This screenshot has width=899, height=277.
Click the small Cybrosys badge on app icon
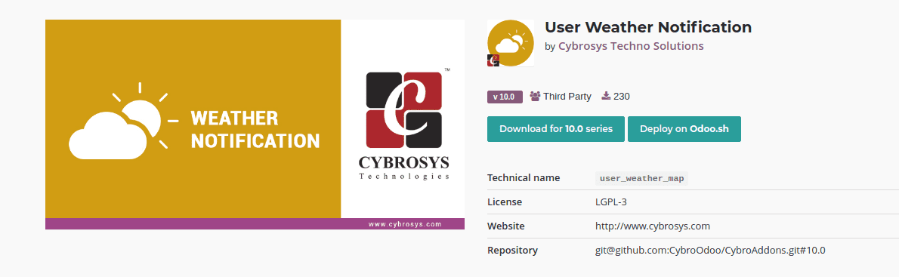493,60
